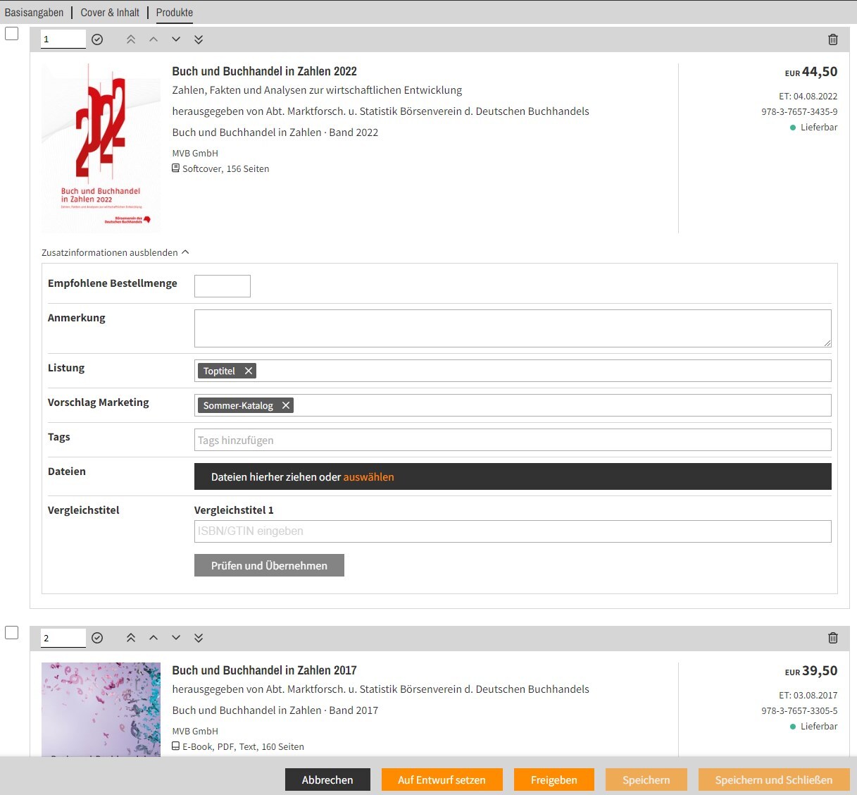
Task: Move product 2 down one position
Action: [x=176, y=638]
